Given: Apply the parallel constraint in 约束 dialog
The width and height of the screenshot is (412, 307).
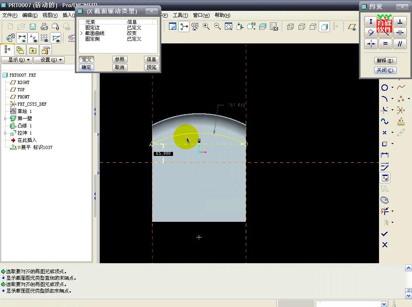Looking at the screenshot, I should (400, 44).
